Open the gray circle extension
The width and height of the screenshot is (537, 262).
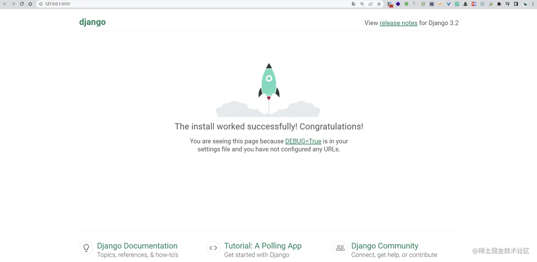pyautogui.click(x=423, y=4)
